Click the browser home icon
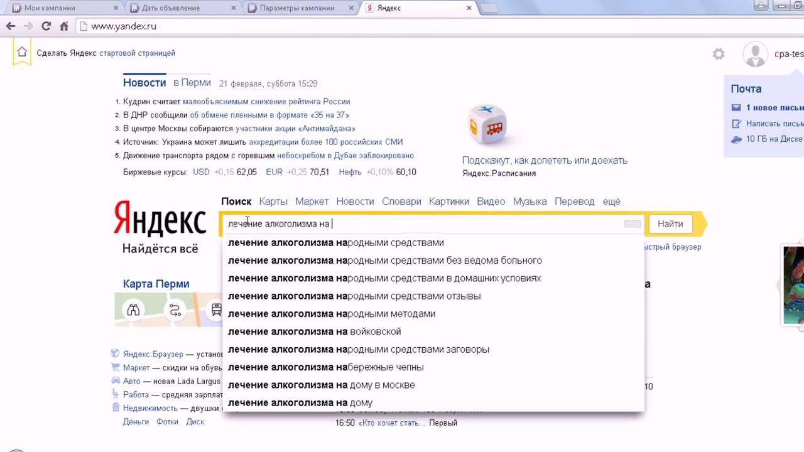The width and height of the screenshot is (804, 452). pos(63,26)
